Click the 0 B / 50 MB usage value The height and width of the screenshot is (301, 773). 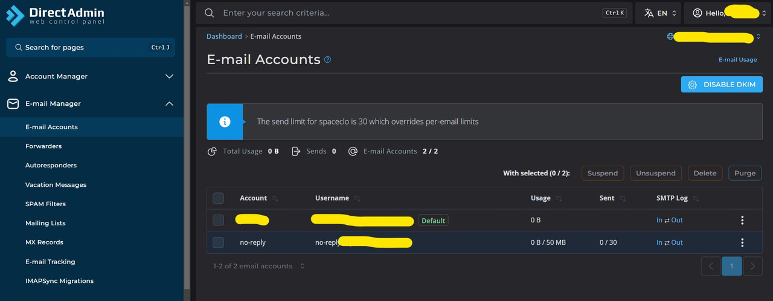(x=548, y=242)
